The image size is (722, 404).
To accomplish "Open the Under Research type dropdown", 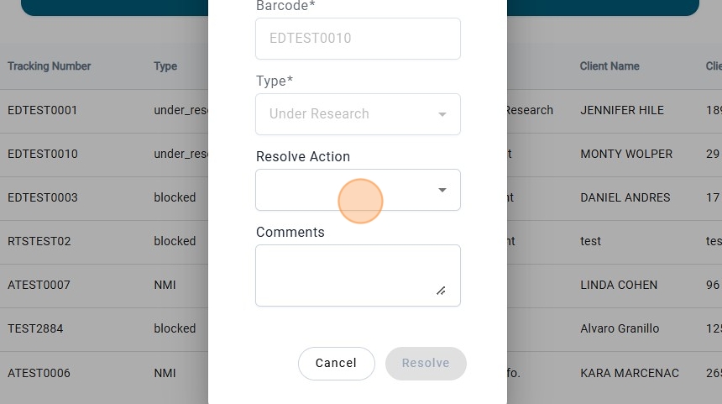I will pos(348,114).
